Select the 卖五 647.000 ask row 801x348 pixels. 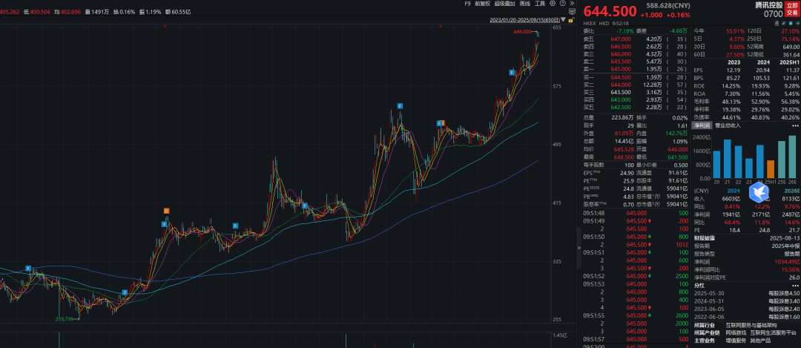(x=636, y=39)
